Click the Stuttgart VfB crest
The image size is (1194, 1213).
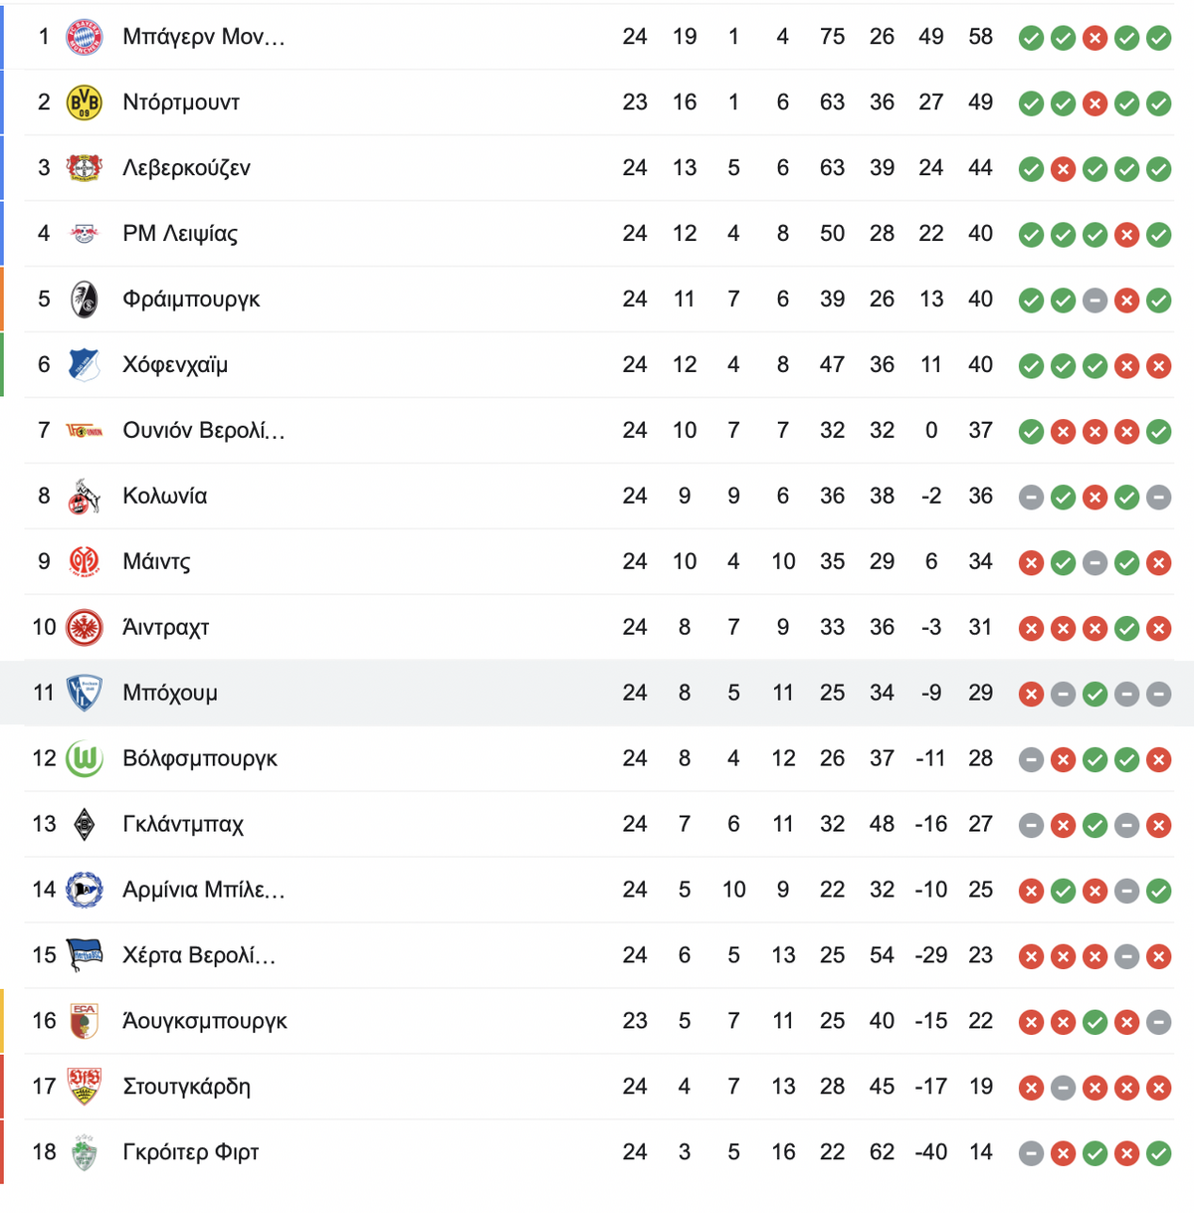(x=85, y=1087)
